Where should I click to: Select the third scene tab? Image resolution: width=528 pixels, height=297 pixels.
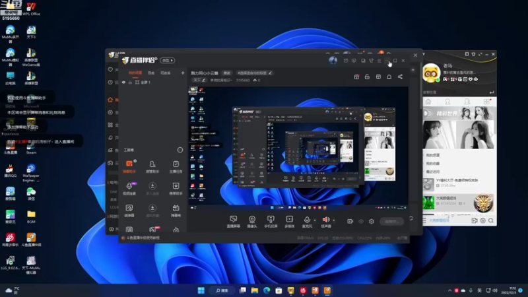coord(165,73)
